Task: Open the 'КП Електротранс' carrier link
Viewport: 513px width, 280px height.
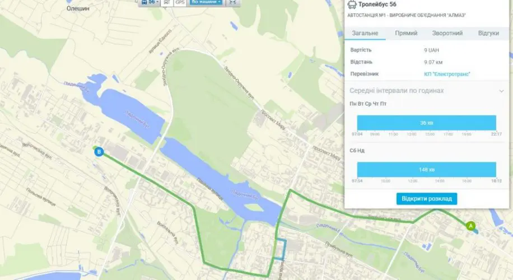Action: [x=447, y=74]
